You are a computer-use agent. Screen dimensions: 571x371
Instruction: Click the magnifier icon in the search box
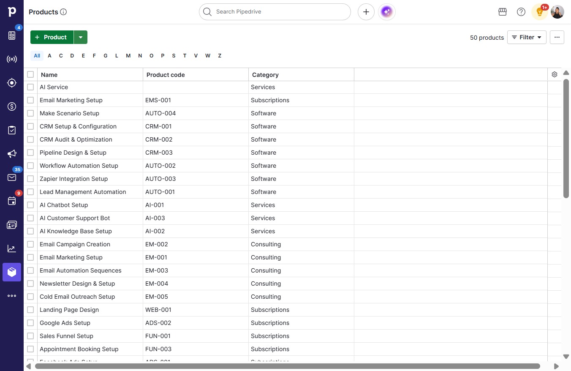click(x=207, y=12)
